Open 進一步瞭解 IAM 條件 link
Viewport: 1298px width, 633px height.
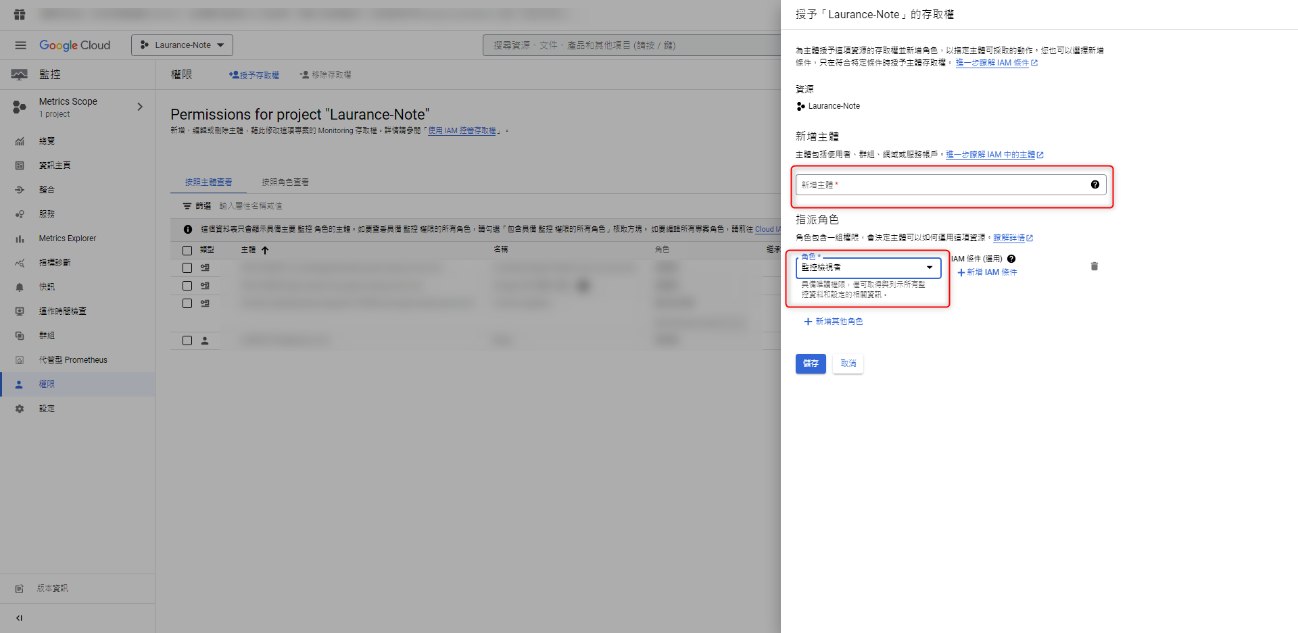[996, 63]
